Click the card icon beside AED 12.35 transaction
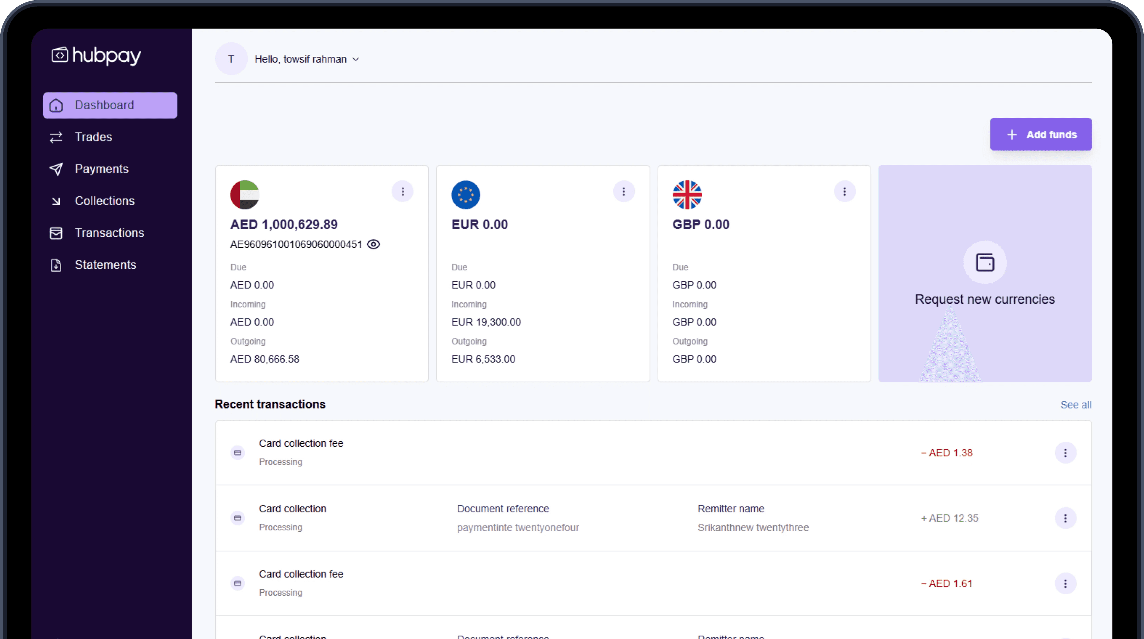 point(238,518)
